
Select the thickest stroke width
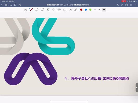[104, 10]
